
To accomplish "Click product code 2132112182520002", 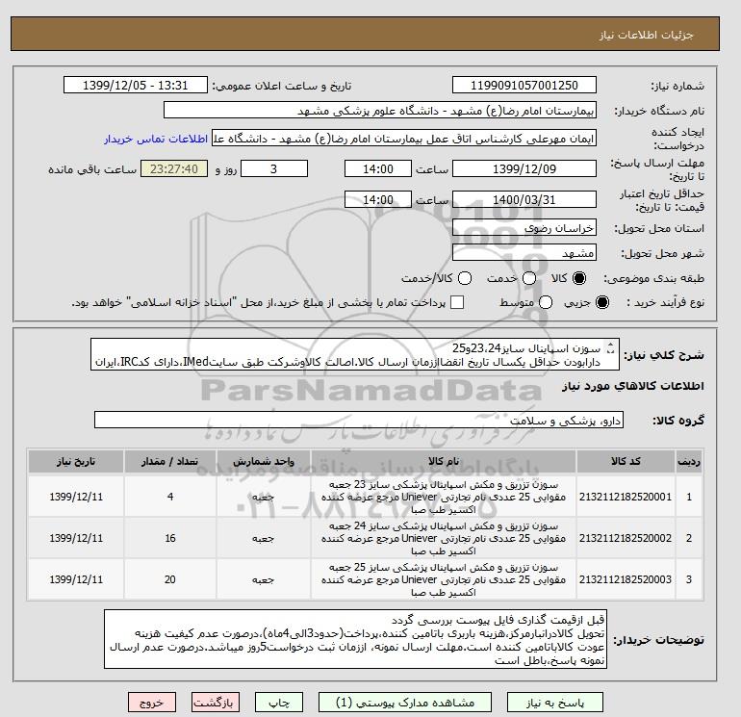I will [x=626, y=538].
